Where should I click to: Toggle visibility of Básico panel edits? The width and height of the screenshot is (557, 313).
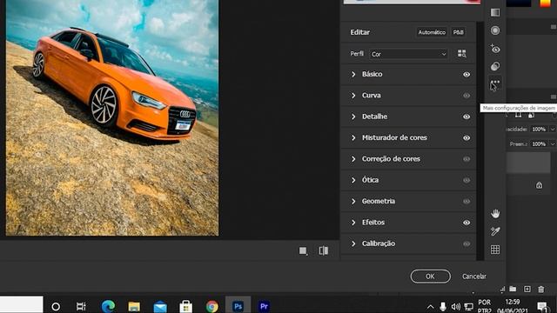coord(466,74)
